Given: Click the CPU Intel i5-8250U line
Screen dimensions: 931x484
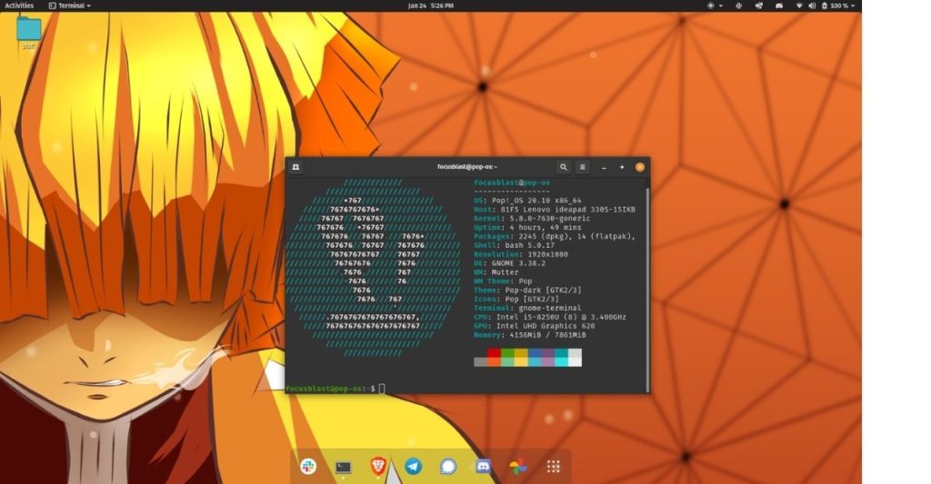Looking at the screenshot, I should pyautogui.click(x=550, y=317).
